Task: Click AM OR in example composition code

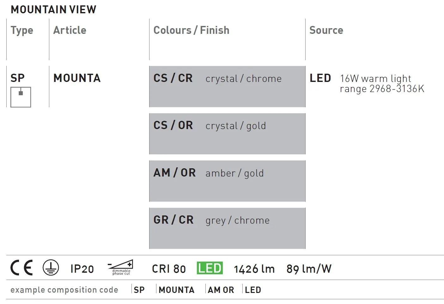Action: [221, 290]
